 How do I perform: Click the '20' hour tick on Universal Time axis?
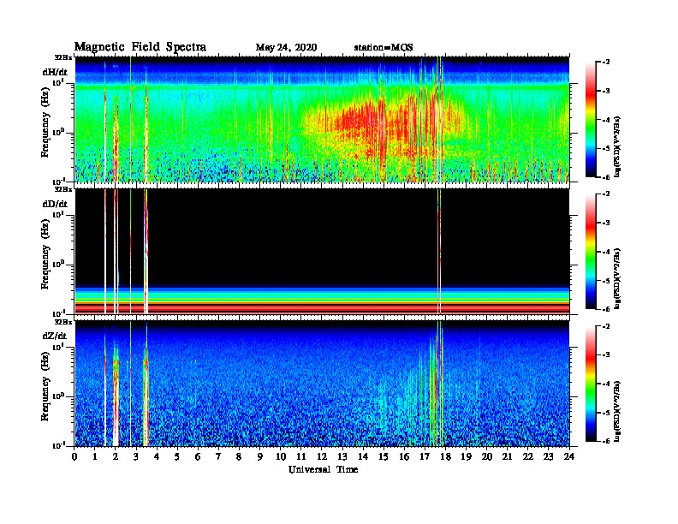[x=487, y=456]
